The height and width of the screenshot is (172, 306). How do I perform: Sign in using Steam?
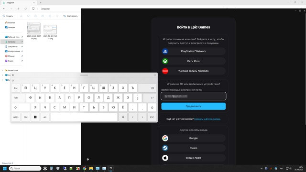pos(193,148)
